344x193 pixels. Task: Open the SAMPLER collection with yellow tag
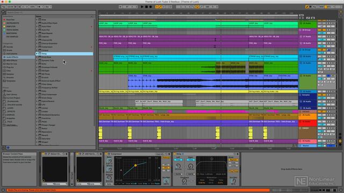coord(11,26)
